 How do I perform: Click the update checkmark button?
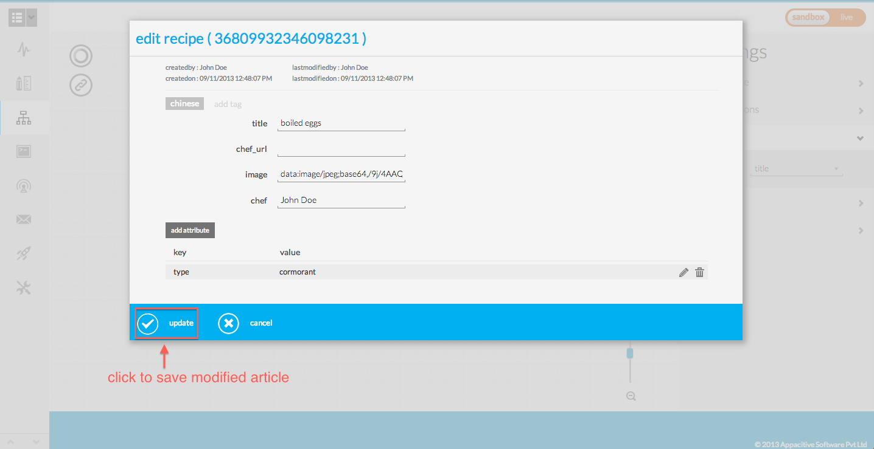click(x=166, y=323)
